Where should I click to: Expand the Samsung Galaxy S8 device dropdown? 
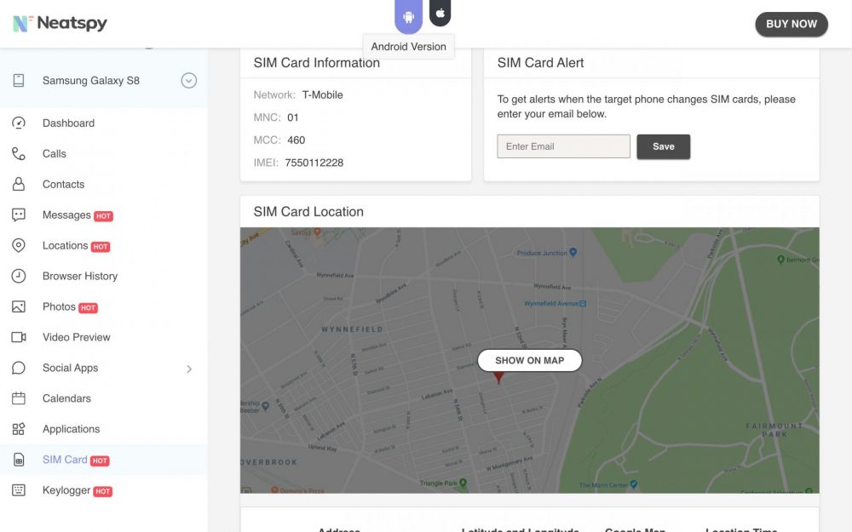coord(188,80)
